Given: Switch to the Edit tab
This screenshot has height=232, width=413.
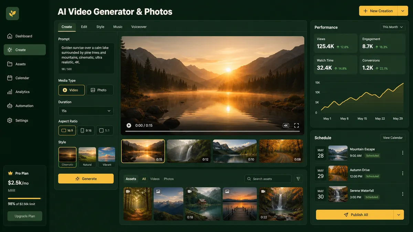Looking at the screenshot, I should (x=84, y=27).
